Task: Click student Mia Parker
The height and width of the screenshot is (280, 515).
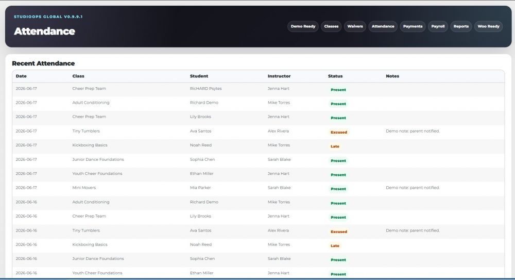Action: click(x=200, y=188)
